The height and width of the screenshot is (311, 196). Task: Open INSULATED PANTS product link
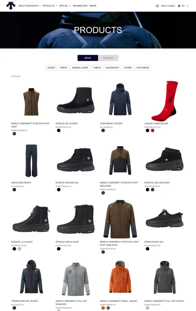(x=21, y=183)
